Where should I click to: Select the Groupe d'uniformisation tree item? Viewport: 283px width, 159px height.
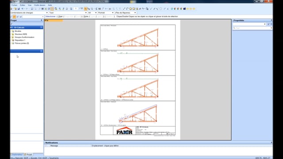pyautogui.click(x=24, y=37)
